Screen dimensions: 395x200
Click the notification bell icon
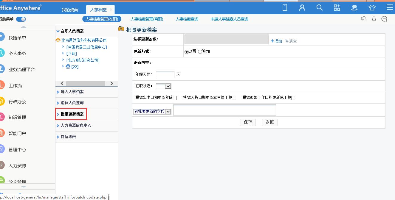pos(374,19)
